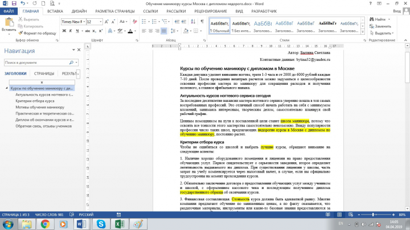
Task: Align text to the left
Action: pos(144,31)
